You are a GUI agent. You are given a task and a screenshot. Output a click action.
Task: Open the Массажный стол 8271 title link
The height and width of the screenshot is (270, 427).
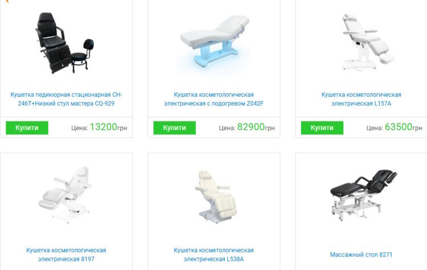coord(361,255)
